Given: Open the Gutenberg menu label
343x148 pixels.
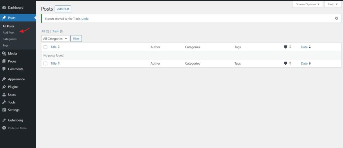Looking at the screenshot, I should pyautogui.click(x=15, y=120).
